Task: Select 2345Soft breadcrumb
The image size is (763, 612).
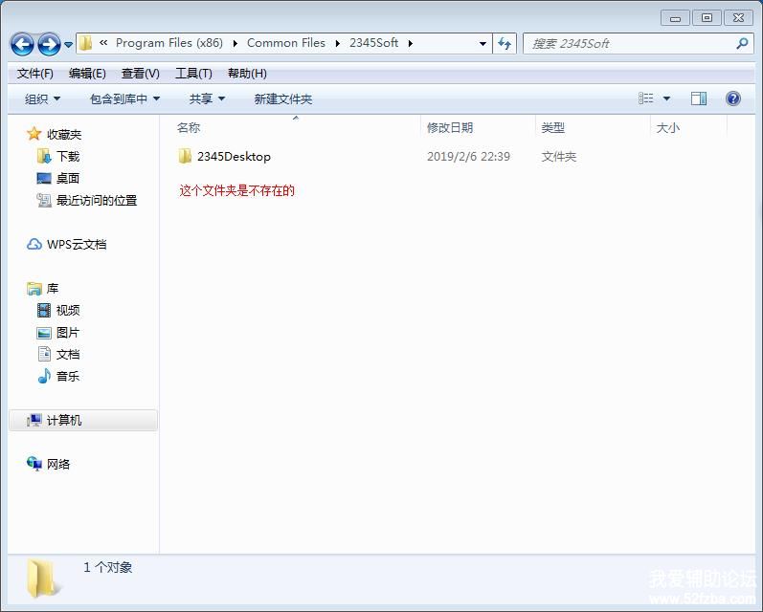Action: coord(373,43)
